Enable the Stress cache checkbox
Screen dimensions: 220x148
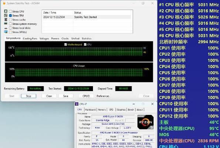coord(10,20)
